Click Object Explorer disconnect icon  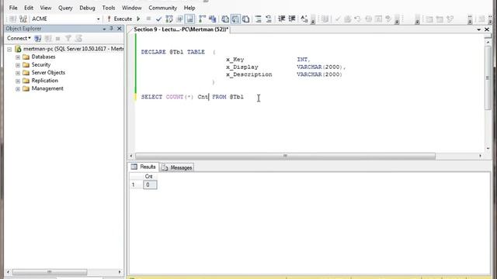tap(48, 39)
